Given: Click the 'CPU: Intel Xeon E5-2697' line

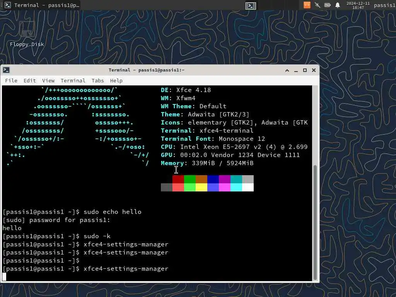Looking at the screenshot, I should tap(234, 147).
